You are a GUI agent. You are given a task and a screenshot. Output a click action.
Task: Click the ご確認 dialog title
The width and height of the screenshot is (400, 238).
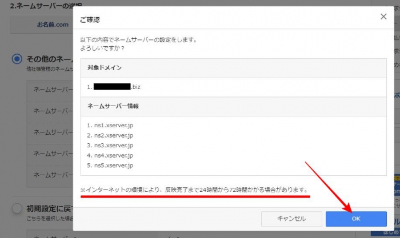(x=90, y=20)
